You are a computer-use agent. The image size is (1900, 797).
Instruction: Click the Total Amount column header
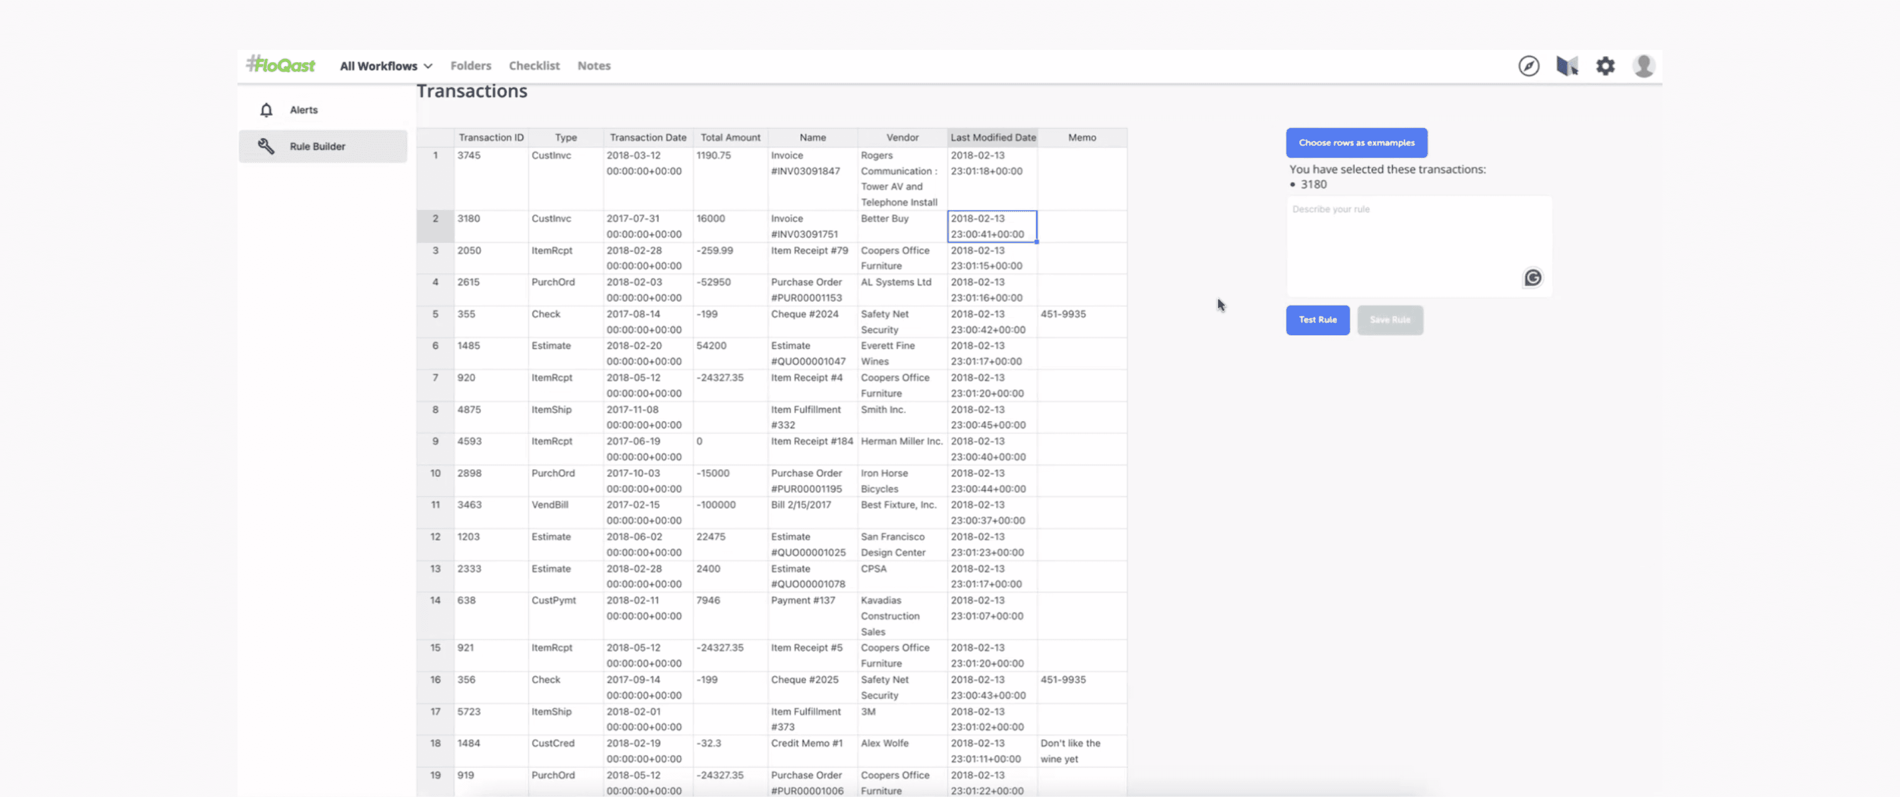coord(729,137)
